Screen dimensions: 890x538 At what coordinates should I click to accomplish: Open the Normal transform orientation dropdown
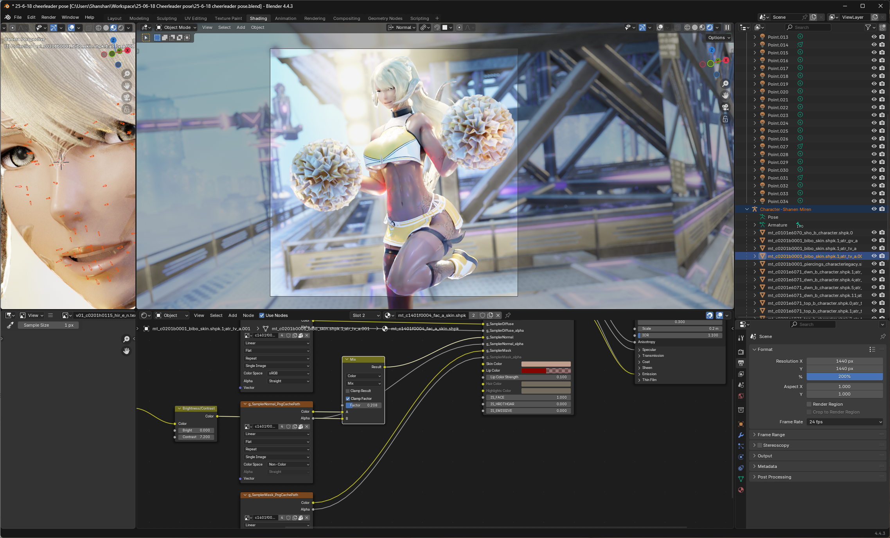401,27
